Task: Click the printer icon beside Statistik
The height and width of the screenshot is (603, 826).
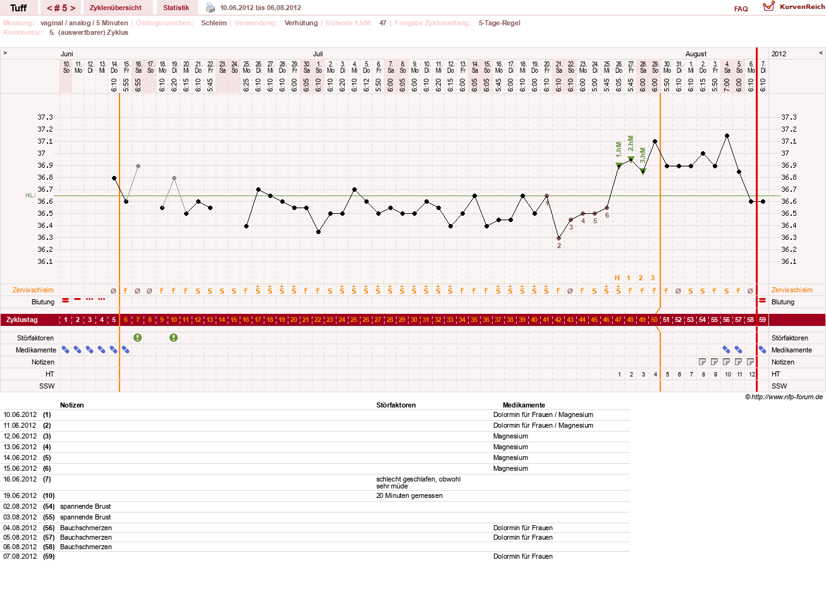Action: tap(211, 8)
